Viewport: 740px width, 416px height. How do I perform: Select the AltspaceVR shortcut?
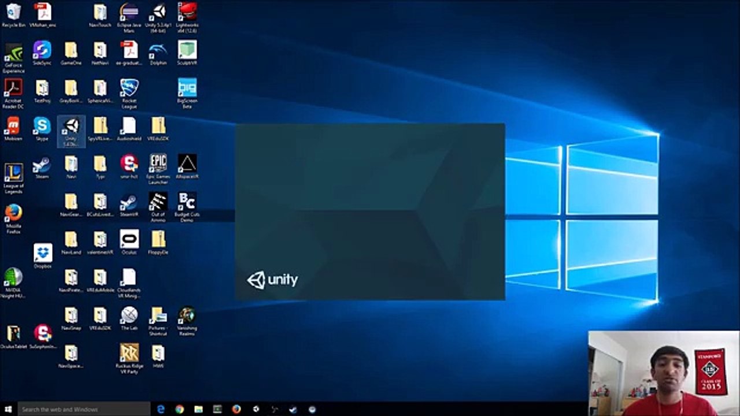tap(187, 167)
